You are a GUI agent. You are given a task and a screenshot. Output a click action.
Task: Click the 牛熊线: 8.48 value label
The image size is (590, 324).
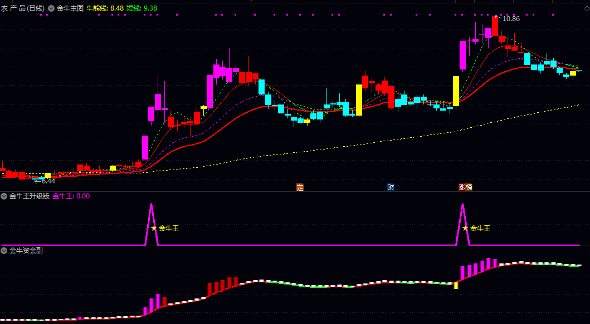click(x=105, y=8)
